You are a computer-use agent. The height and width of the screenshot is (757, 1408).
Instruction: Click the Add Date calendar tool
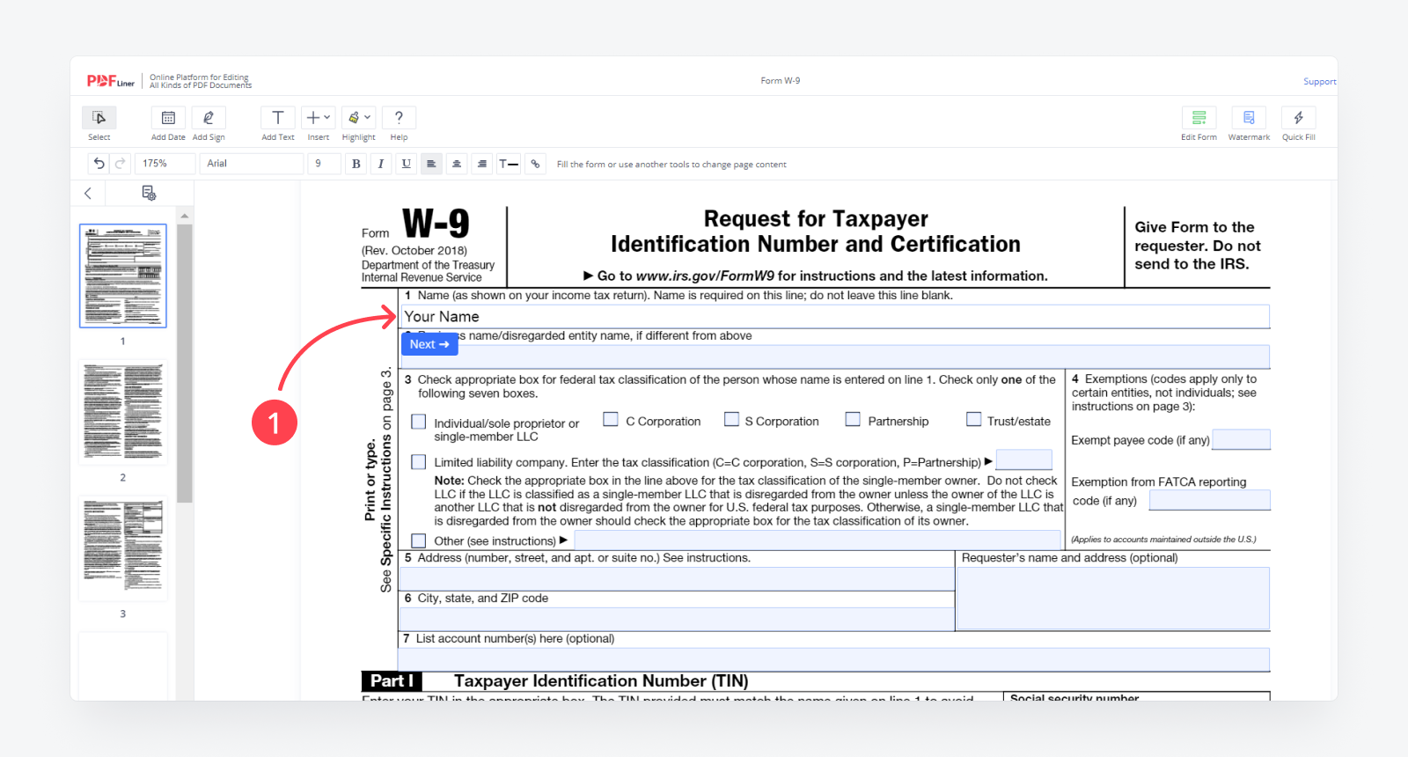[x=168, y=118]
